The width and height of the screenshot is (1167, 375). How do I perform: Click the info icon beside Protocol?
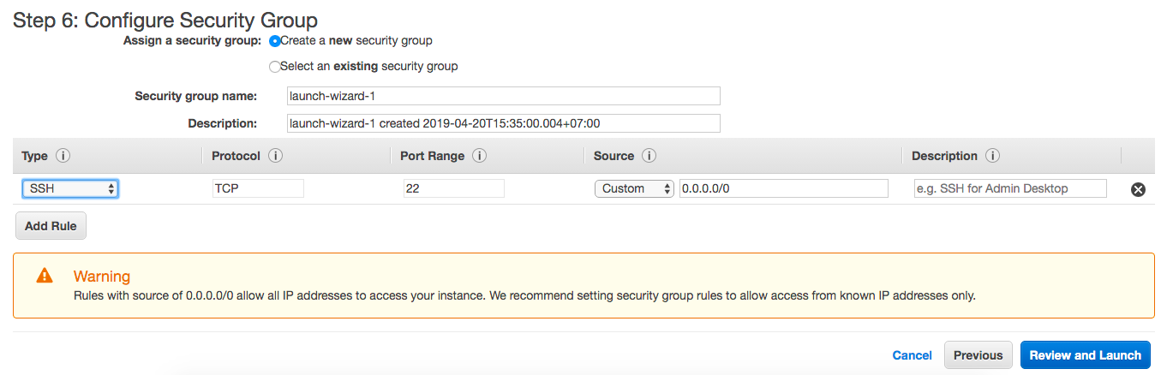click(x=275, y=156)
